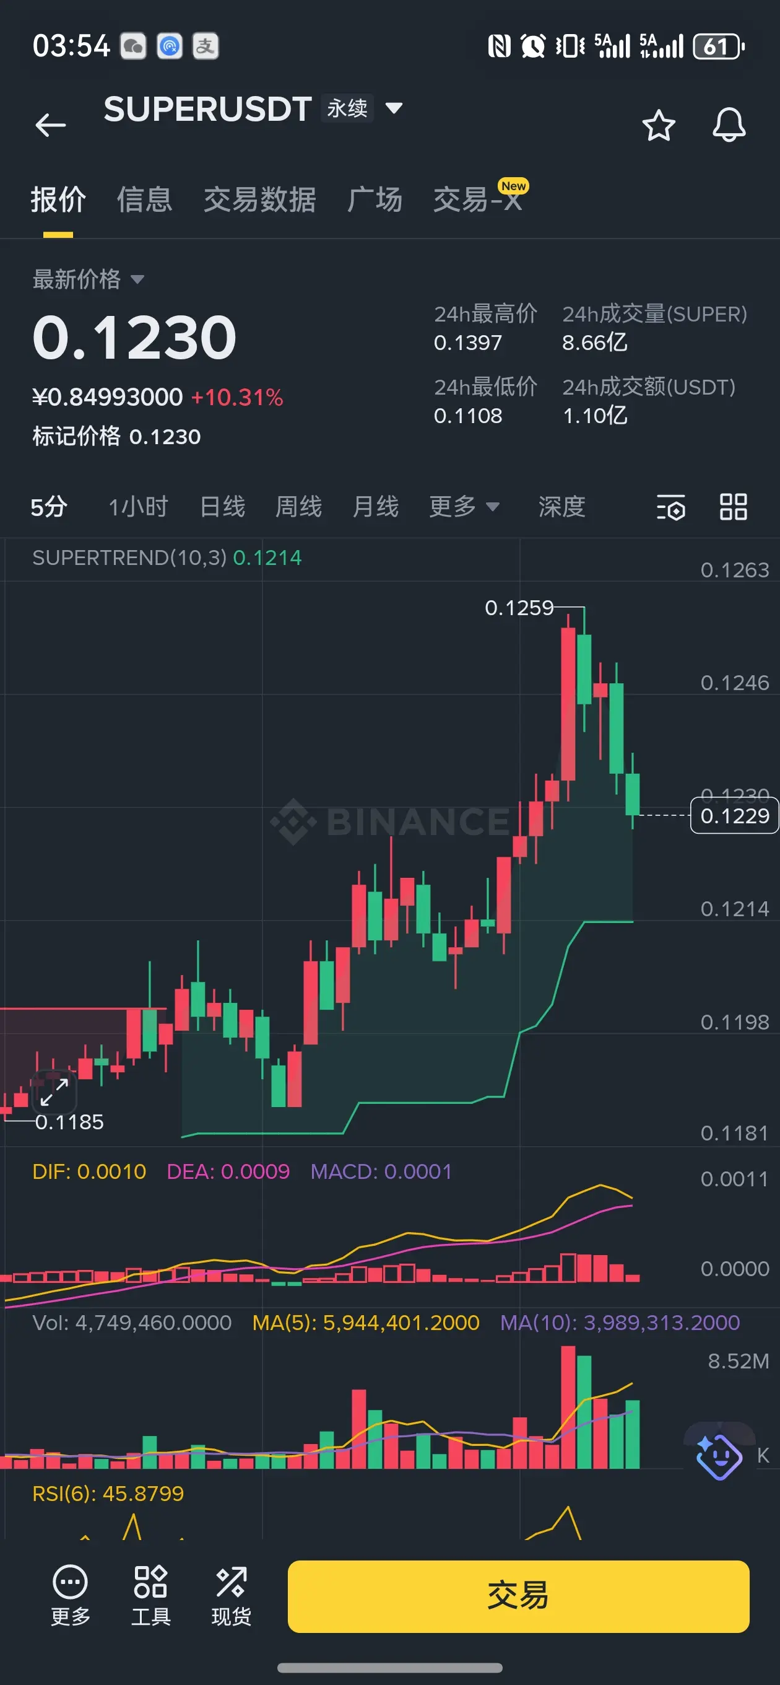Viewport: 780px width, 1685px height.
Task: Tap the K label beside the assistant
Action: coord(763,1456)
